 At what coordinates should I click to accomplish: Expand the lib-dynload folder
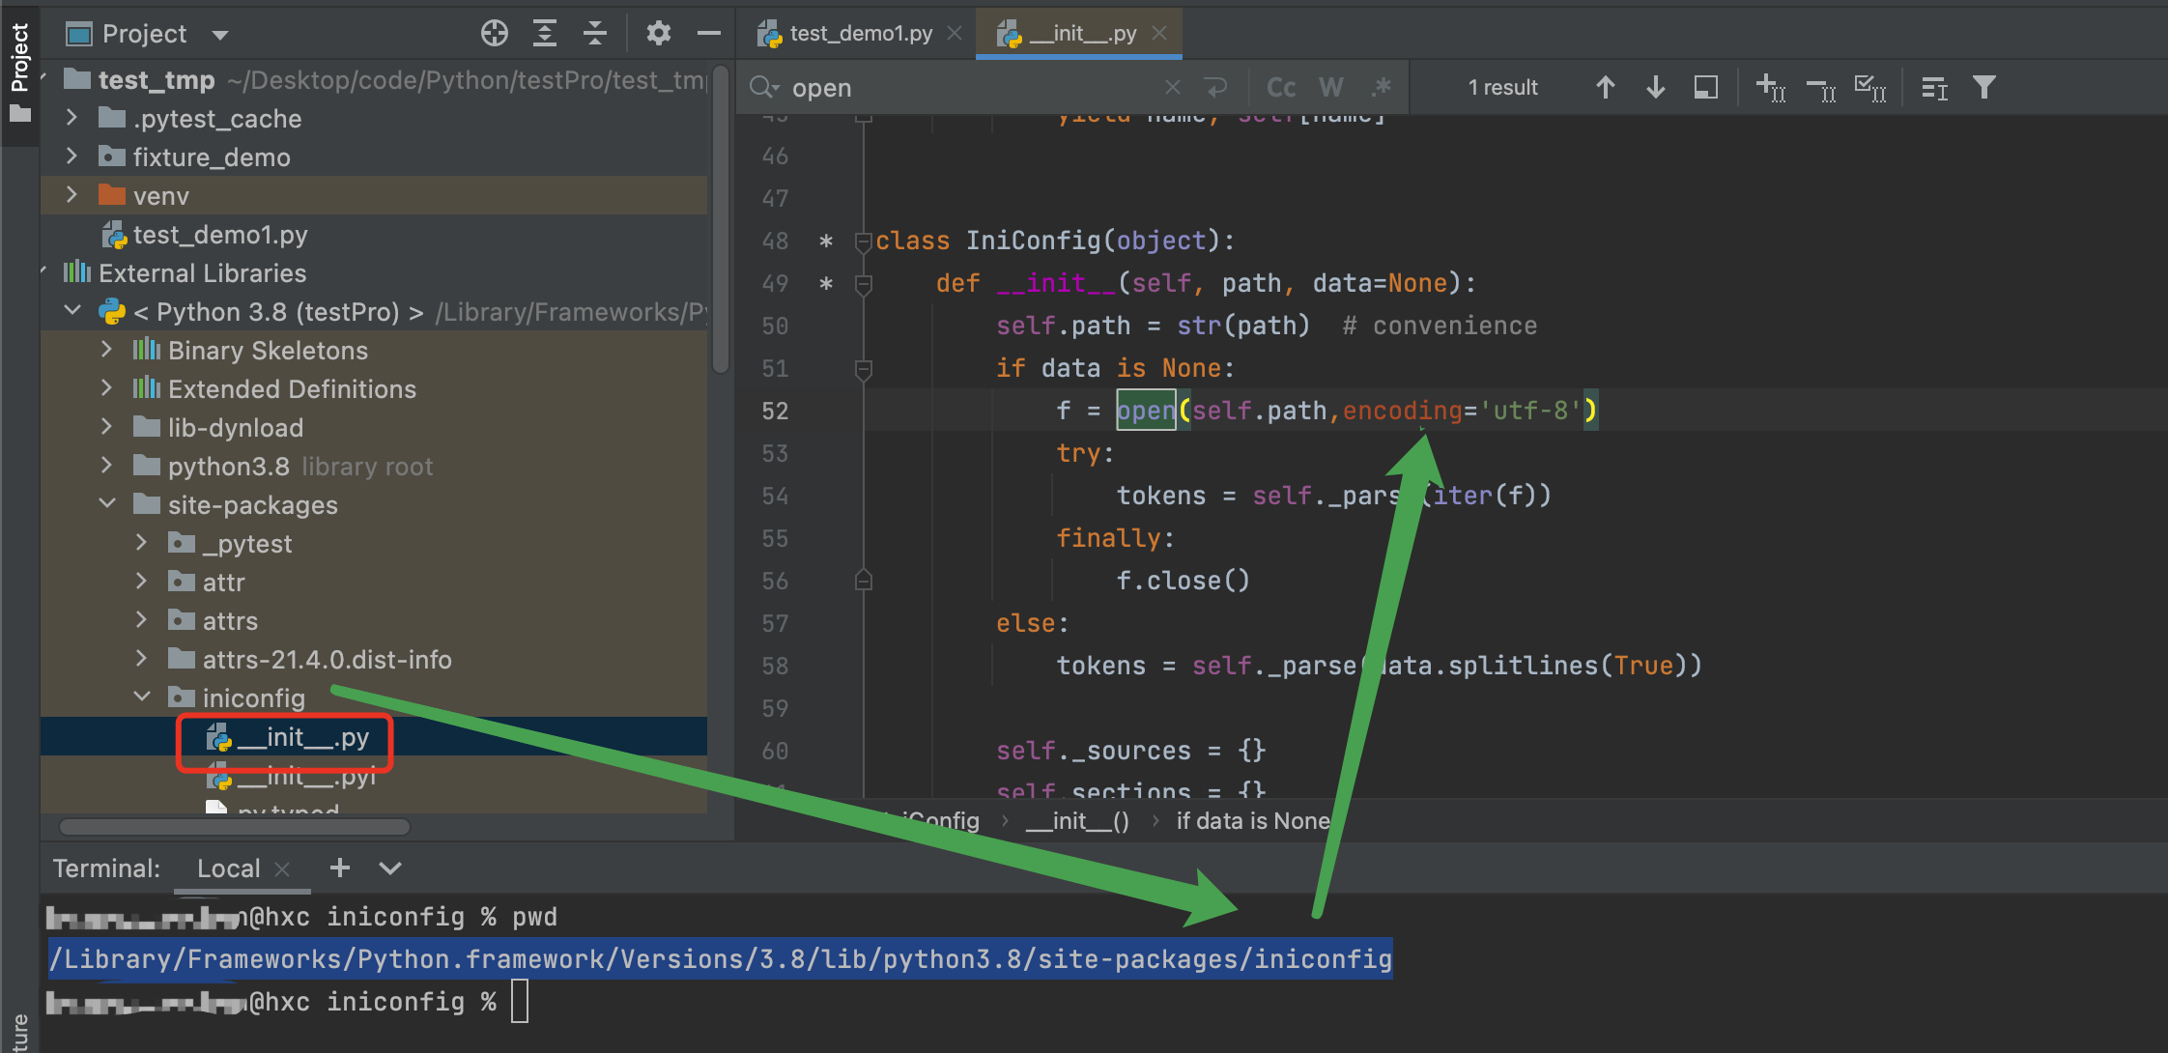coord(106,427)
